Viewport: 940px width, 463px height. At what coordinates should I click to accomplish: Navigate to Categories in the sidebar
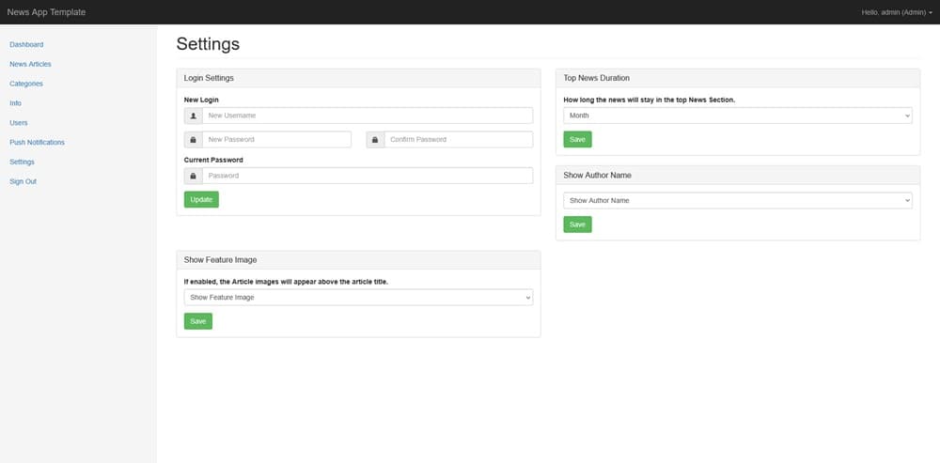[26, 84]
